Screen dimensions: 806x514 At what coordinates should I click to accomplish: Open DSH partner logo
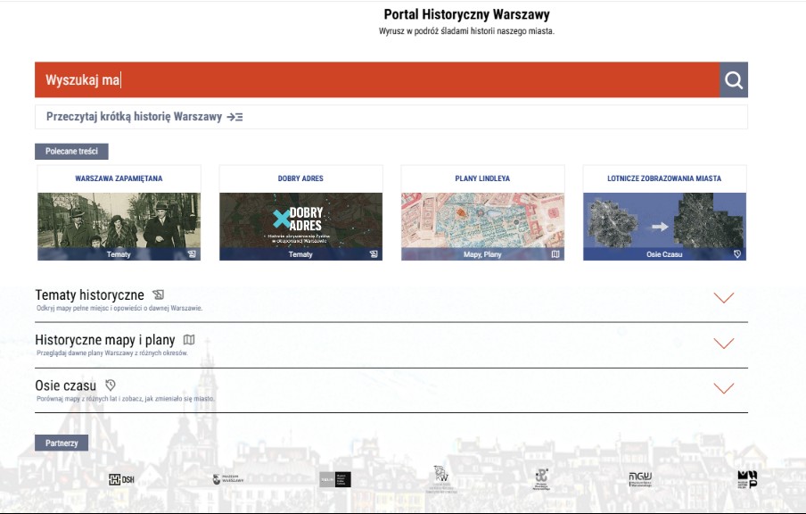[x=121, y=479]
